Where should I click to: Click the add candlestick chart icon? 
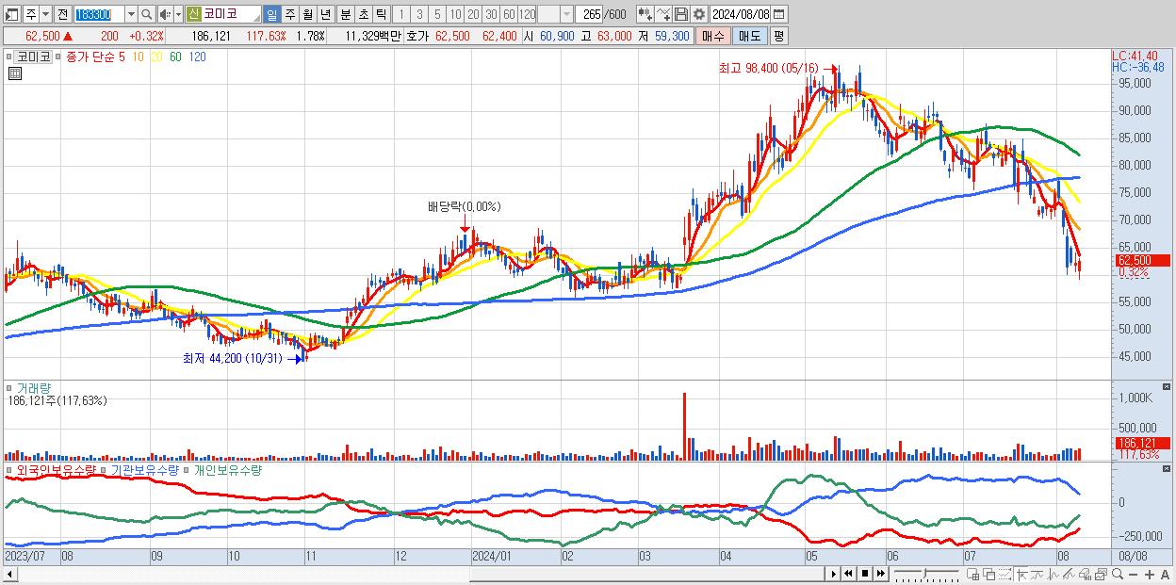645,14
